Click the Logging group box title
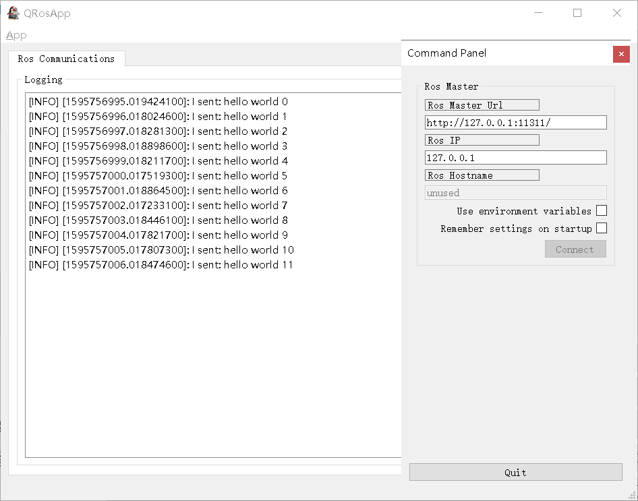Screen dimensions: 638x501 click(x=43, y=80)
